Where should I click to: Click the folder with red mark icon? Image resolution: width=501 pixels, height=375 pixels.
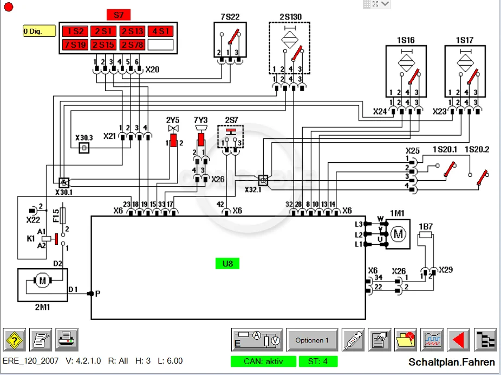pyautogui.click(x=406, y=340)
